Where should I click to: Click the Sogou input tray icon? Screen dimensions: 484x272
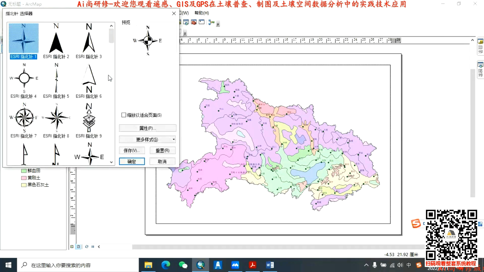click(x=419, y=265)
